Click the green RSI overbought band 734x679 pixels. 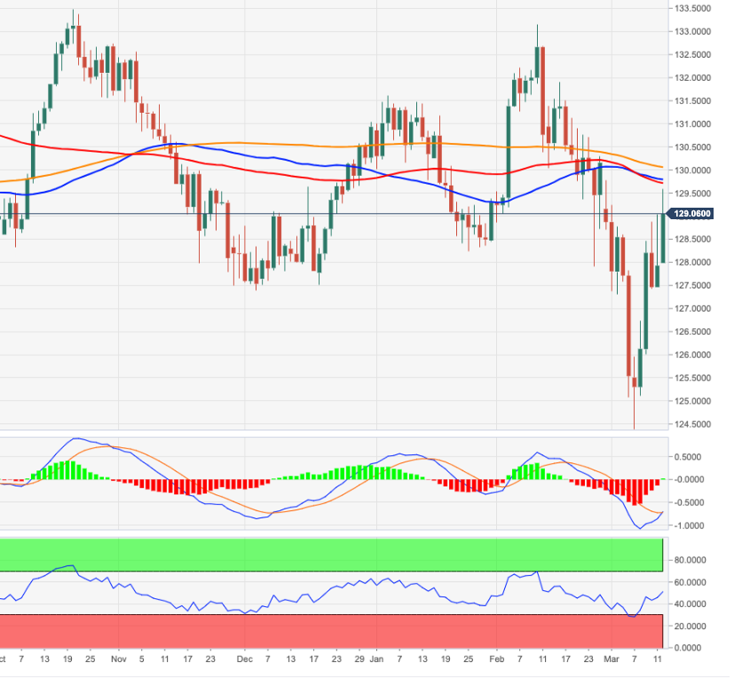tap(331, 555)
